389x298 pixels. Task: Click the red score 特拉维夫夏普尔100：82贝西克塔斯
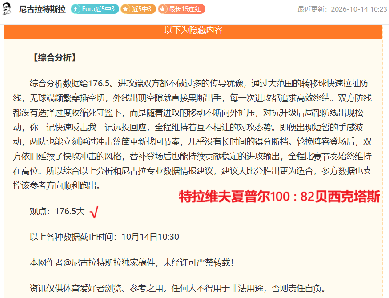pyautogui.click(x=279, y=197)
